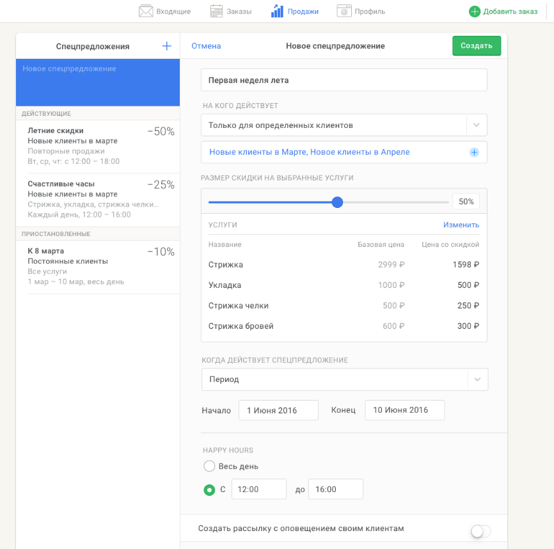This screenshot has width=554, height=549.
Task: Click the Укладка service row name
Action: (x=225, y=285)
